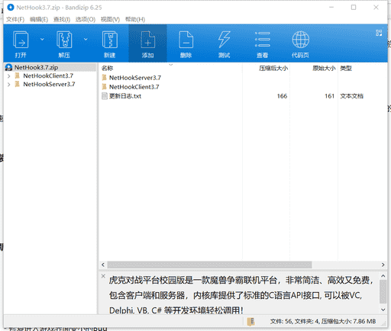Select NetHook3.7.zip root in tree
Screen dimensions: 391x331
tap(36, 67)
